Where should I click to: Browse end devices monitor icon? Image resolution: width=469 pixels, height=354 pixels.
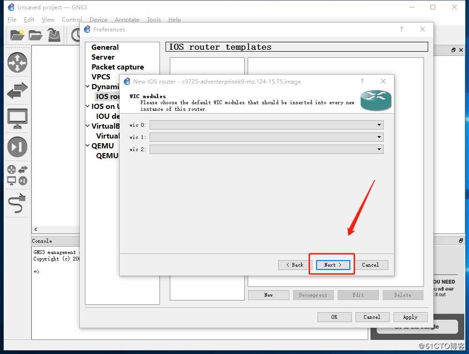pyautogui.click(x=17, y=119)
